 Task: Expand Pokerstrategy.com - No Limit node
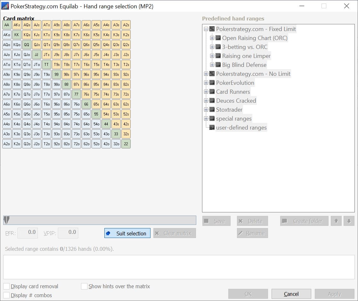tap(206, 74)
